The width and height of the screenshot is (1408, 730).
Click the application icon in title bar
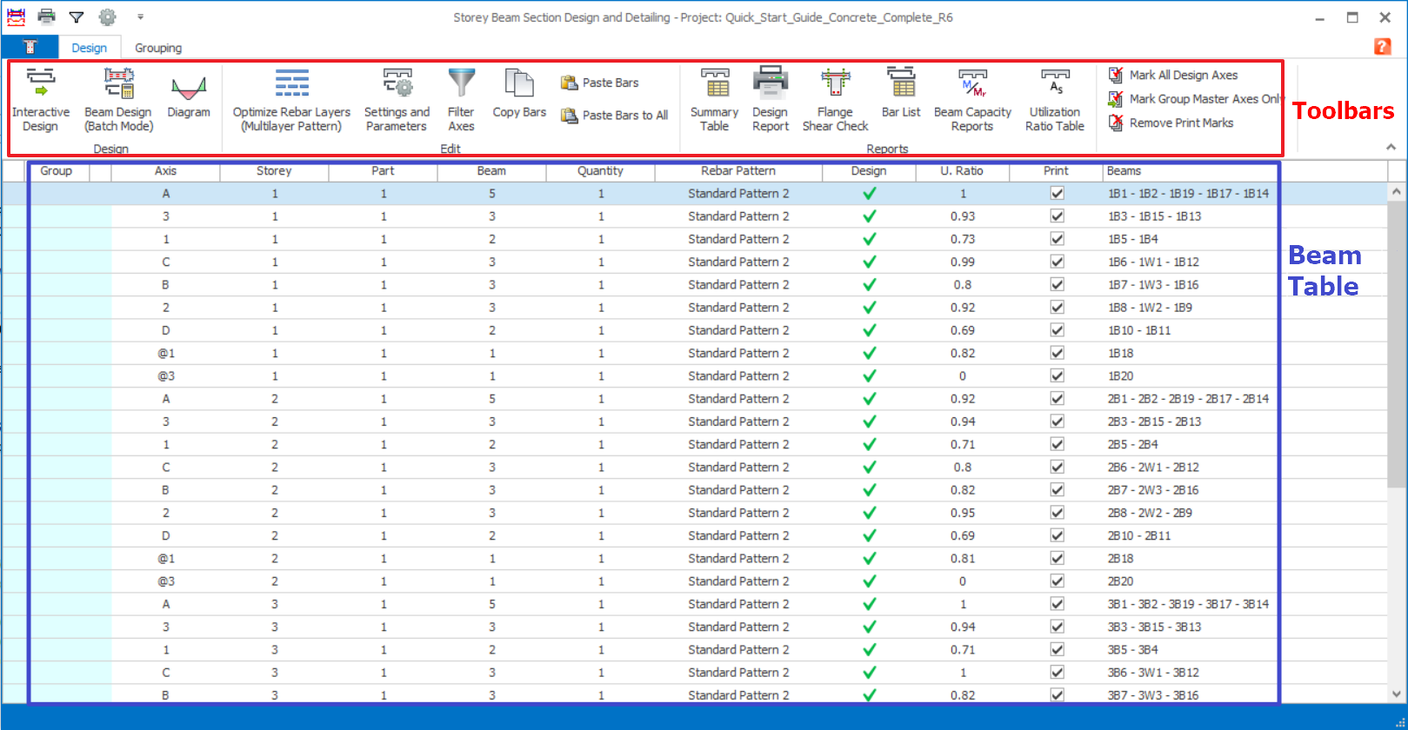16,17
